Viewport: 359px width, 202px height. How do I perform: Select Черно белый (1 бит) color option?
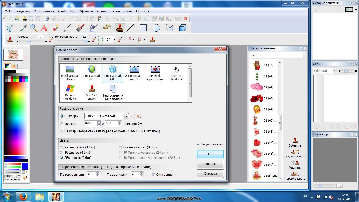tap(62, 147)
